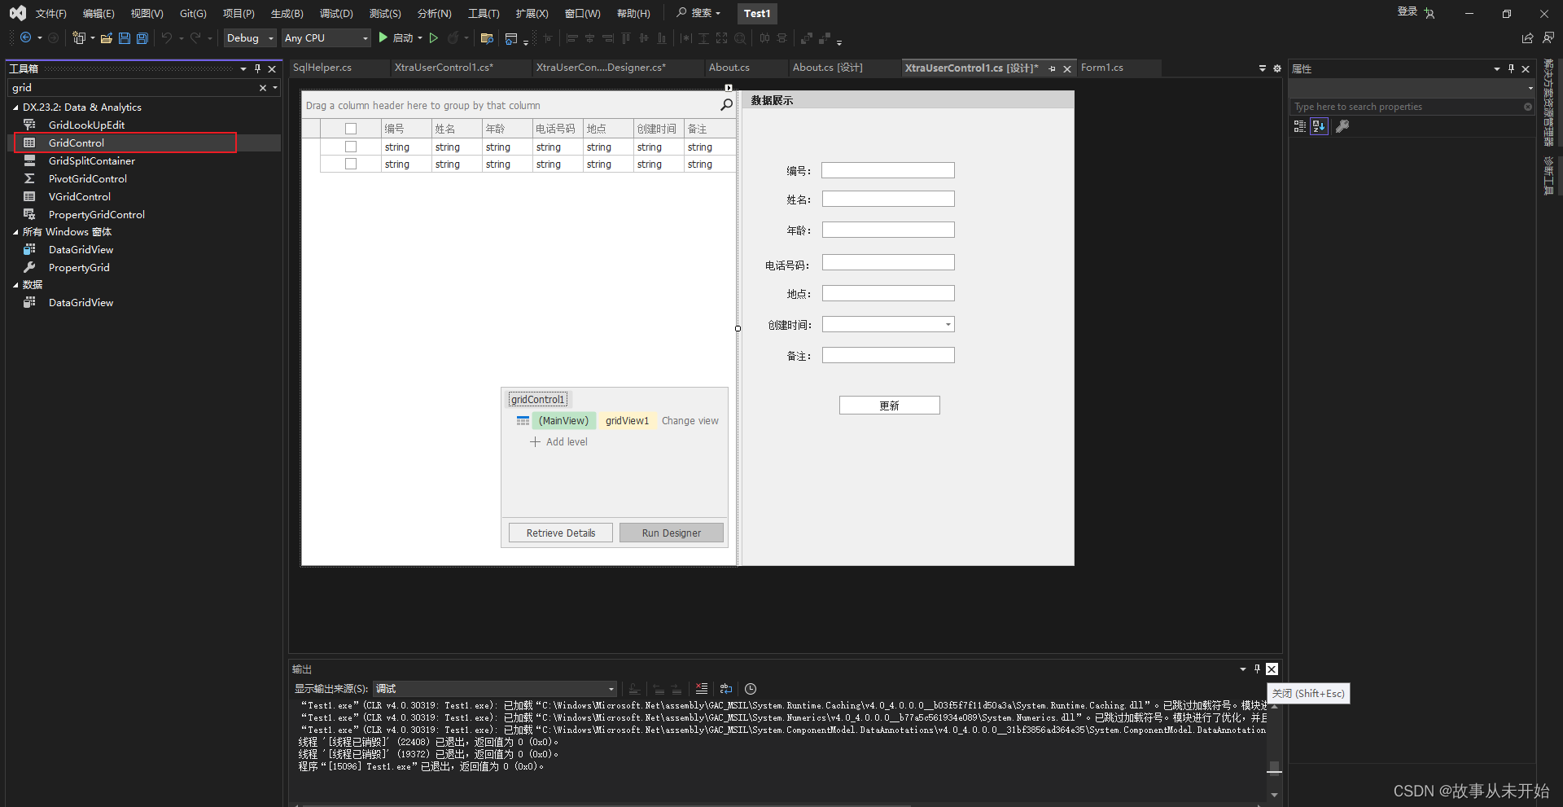The height and width of the screenshot is (807, 1563).
Task: Toggle word wrap in the Output window
Action: click(725, 688)
